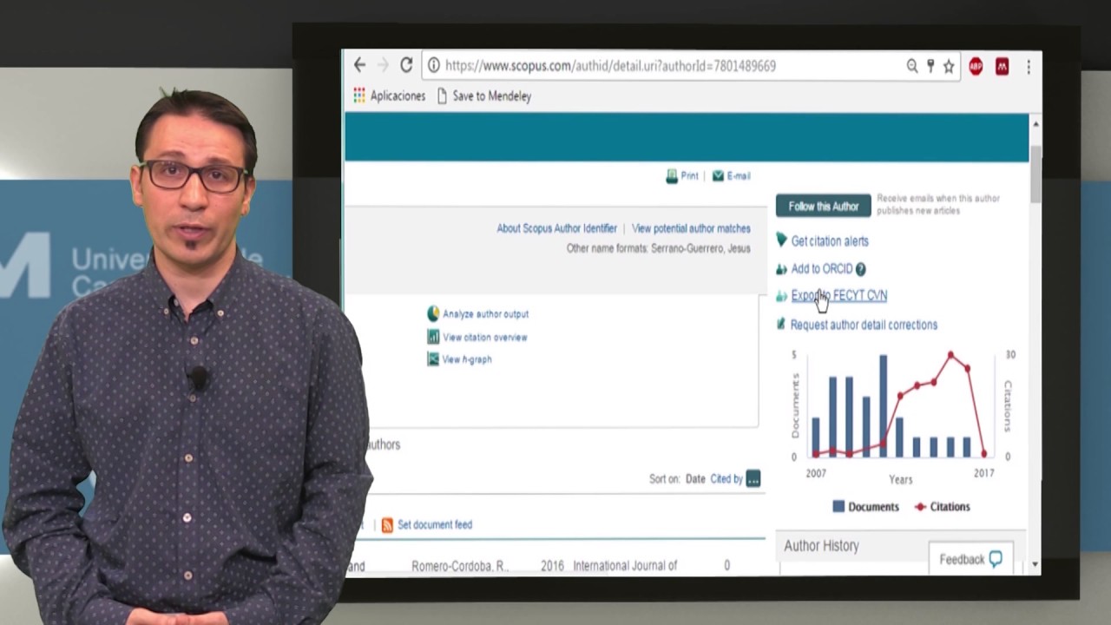Click the Set document feed RSS icon
Image resolution: width=1111 pixels, height=625 pixels.
[387, 524]
